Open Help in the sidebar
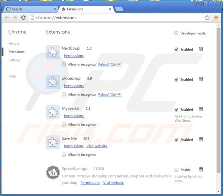This screenshot has height=196, width=223. pos(12,76)
